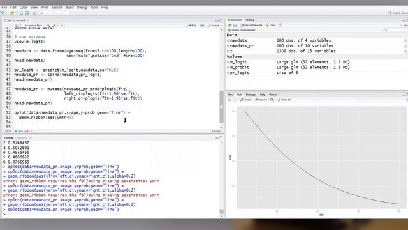
Task: Open the Edit menu
Action: (13, 8)
